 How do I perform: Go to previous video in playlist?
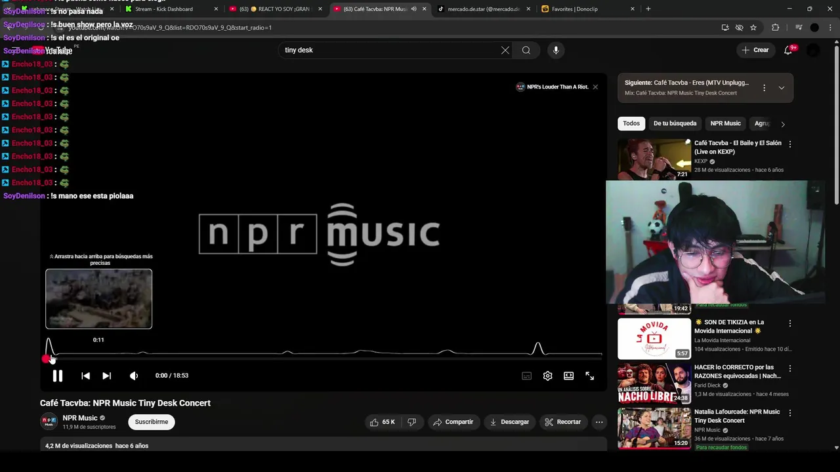click(85, 376)
